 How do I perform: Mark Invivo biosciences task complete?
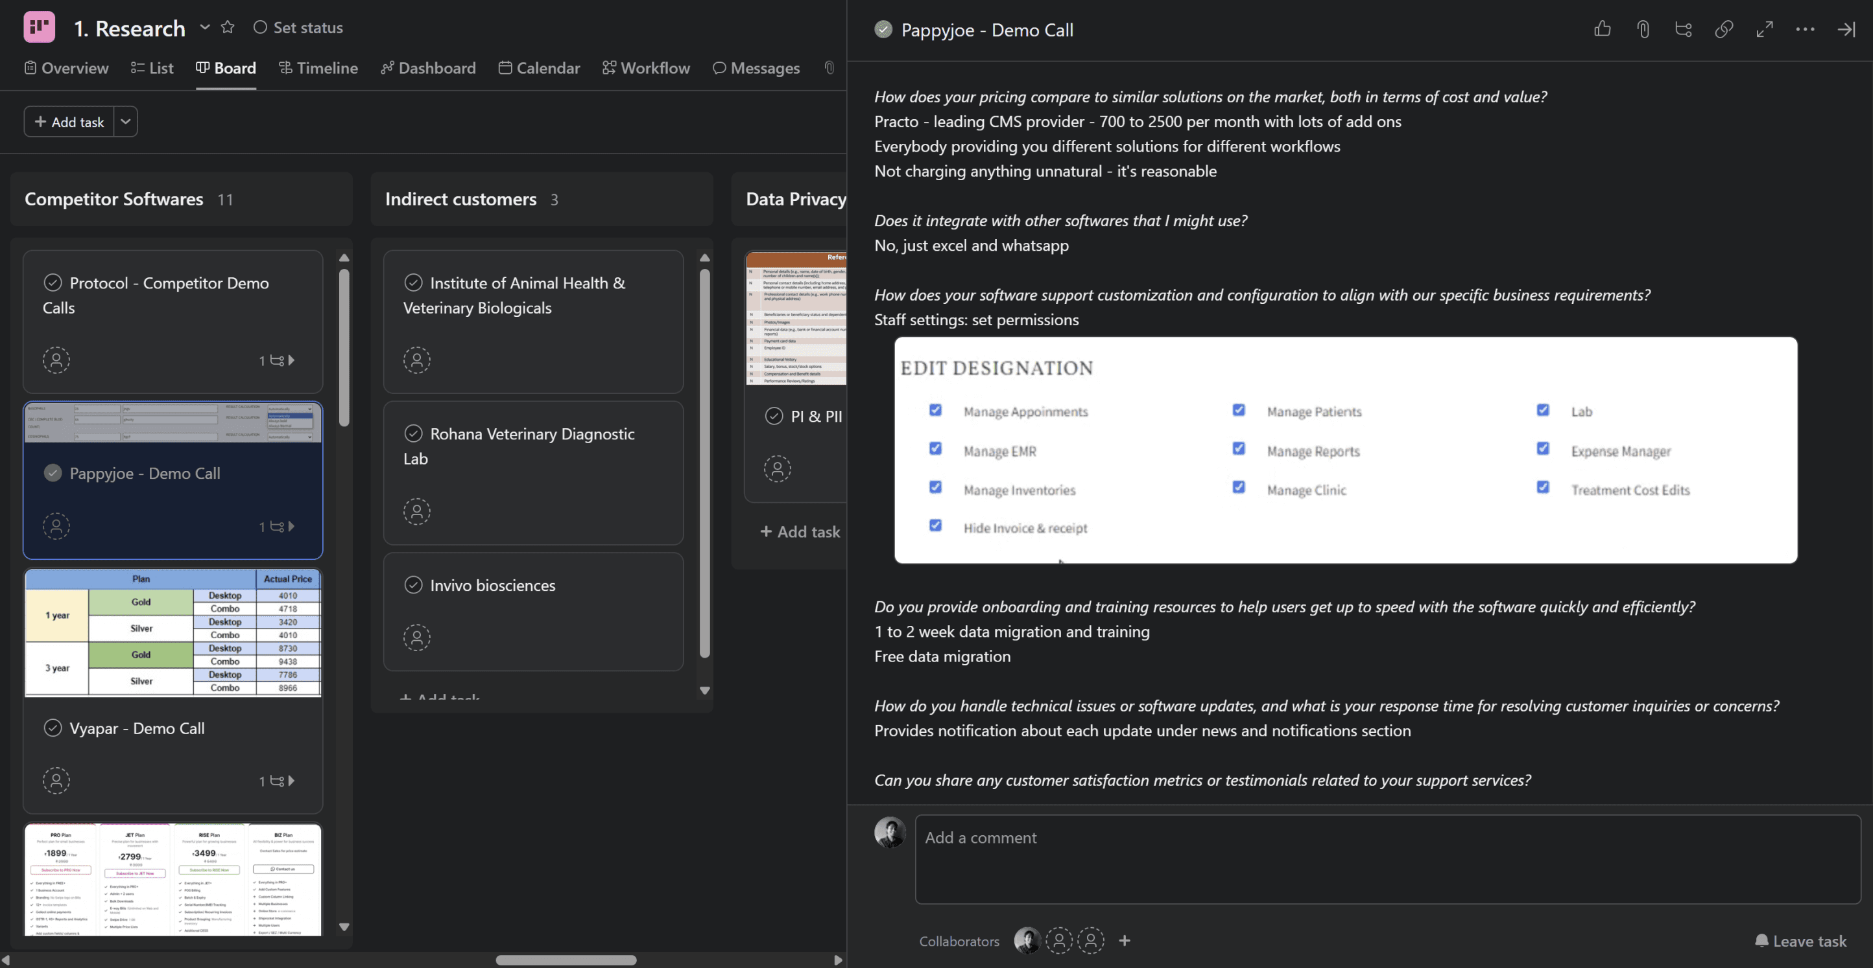tap(413, 584)
